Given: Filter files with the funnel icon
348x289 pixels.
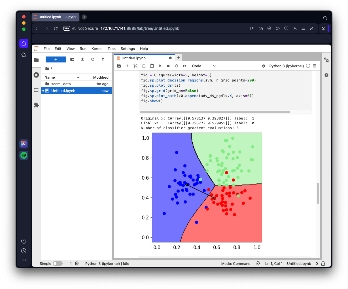Looking at the screenshot, I should tap(103, 59).
